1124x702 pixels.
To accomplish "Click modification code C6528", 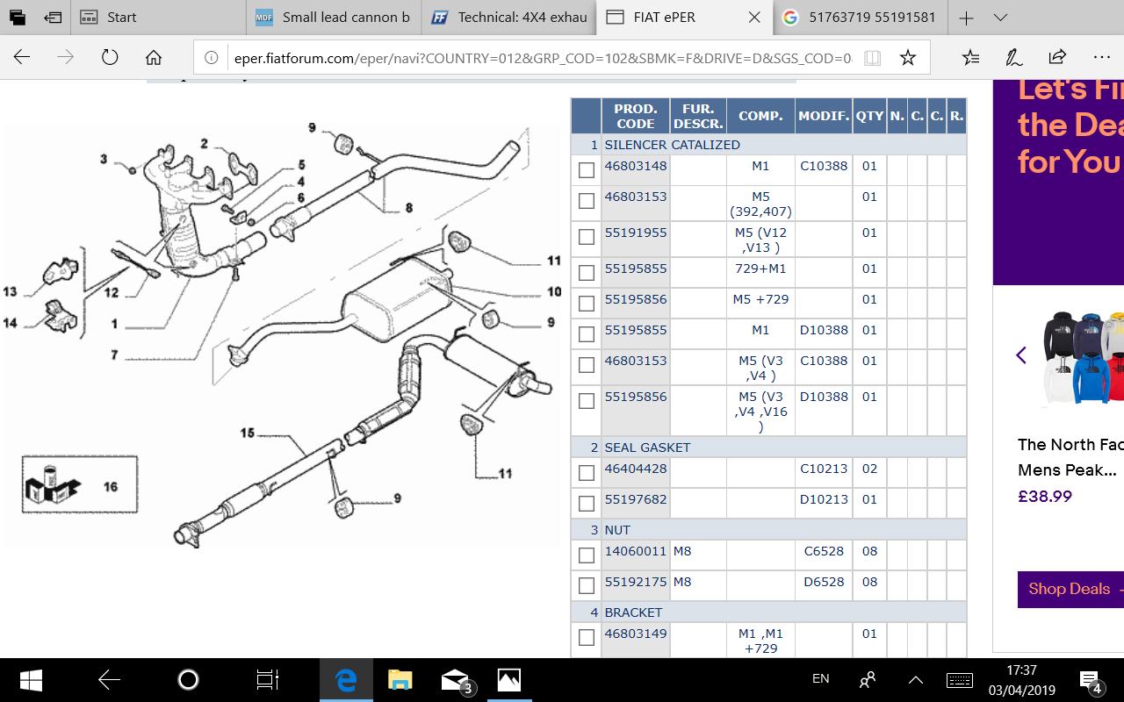I will pyautogui.click(x=824, y=551).
